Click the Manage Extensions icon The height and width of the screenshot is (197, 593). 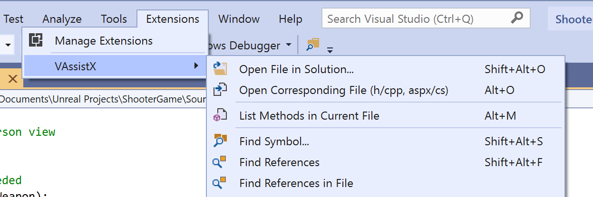[x=35, y=40]
